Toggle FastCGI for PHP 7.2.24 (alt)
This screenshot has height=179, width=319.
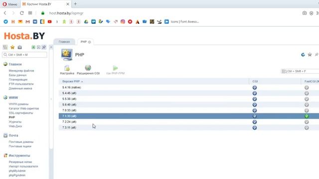pos(307,122)
